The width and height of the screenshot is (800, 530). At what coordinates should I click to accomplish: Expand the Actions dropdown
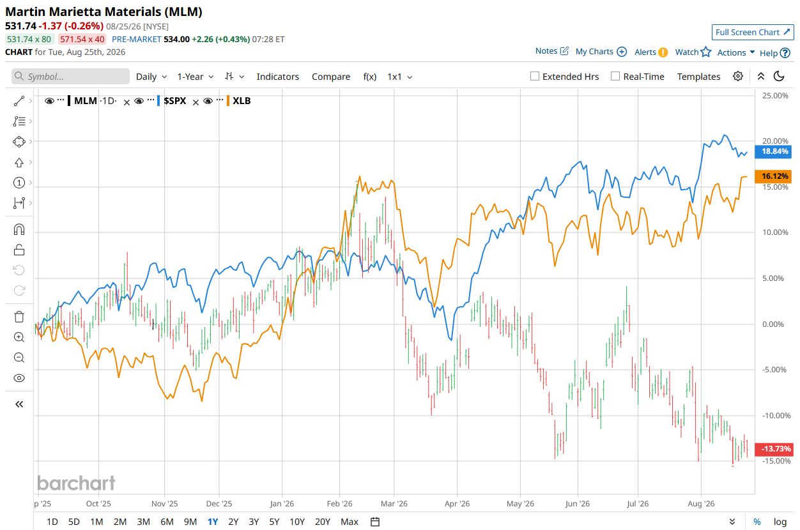point(736,52)
